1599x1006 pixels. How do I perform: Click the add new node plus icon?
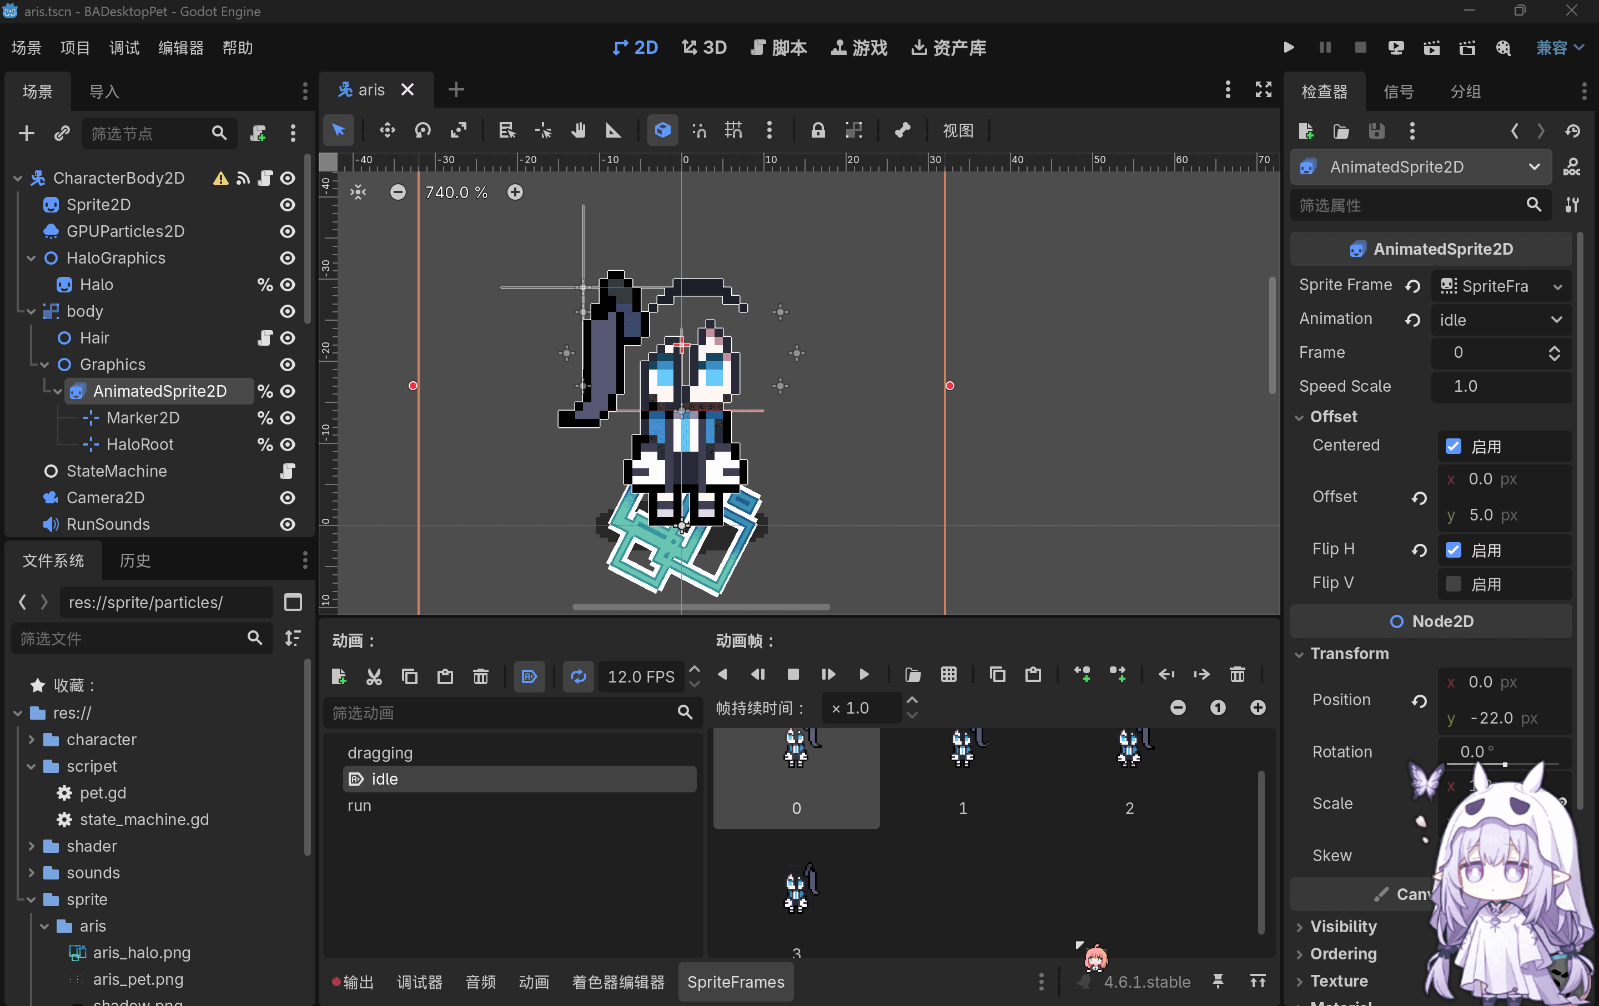point(27,133)
